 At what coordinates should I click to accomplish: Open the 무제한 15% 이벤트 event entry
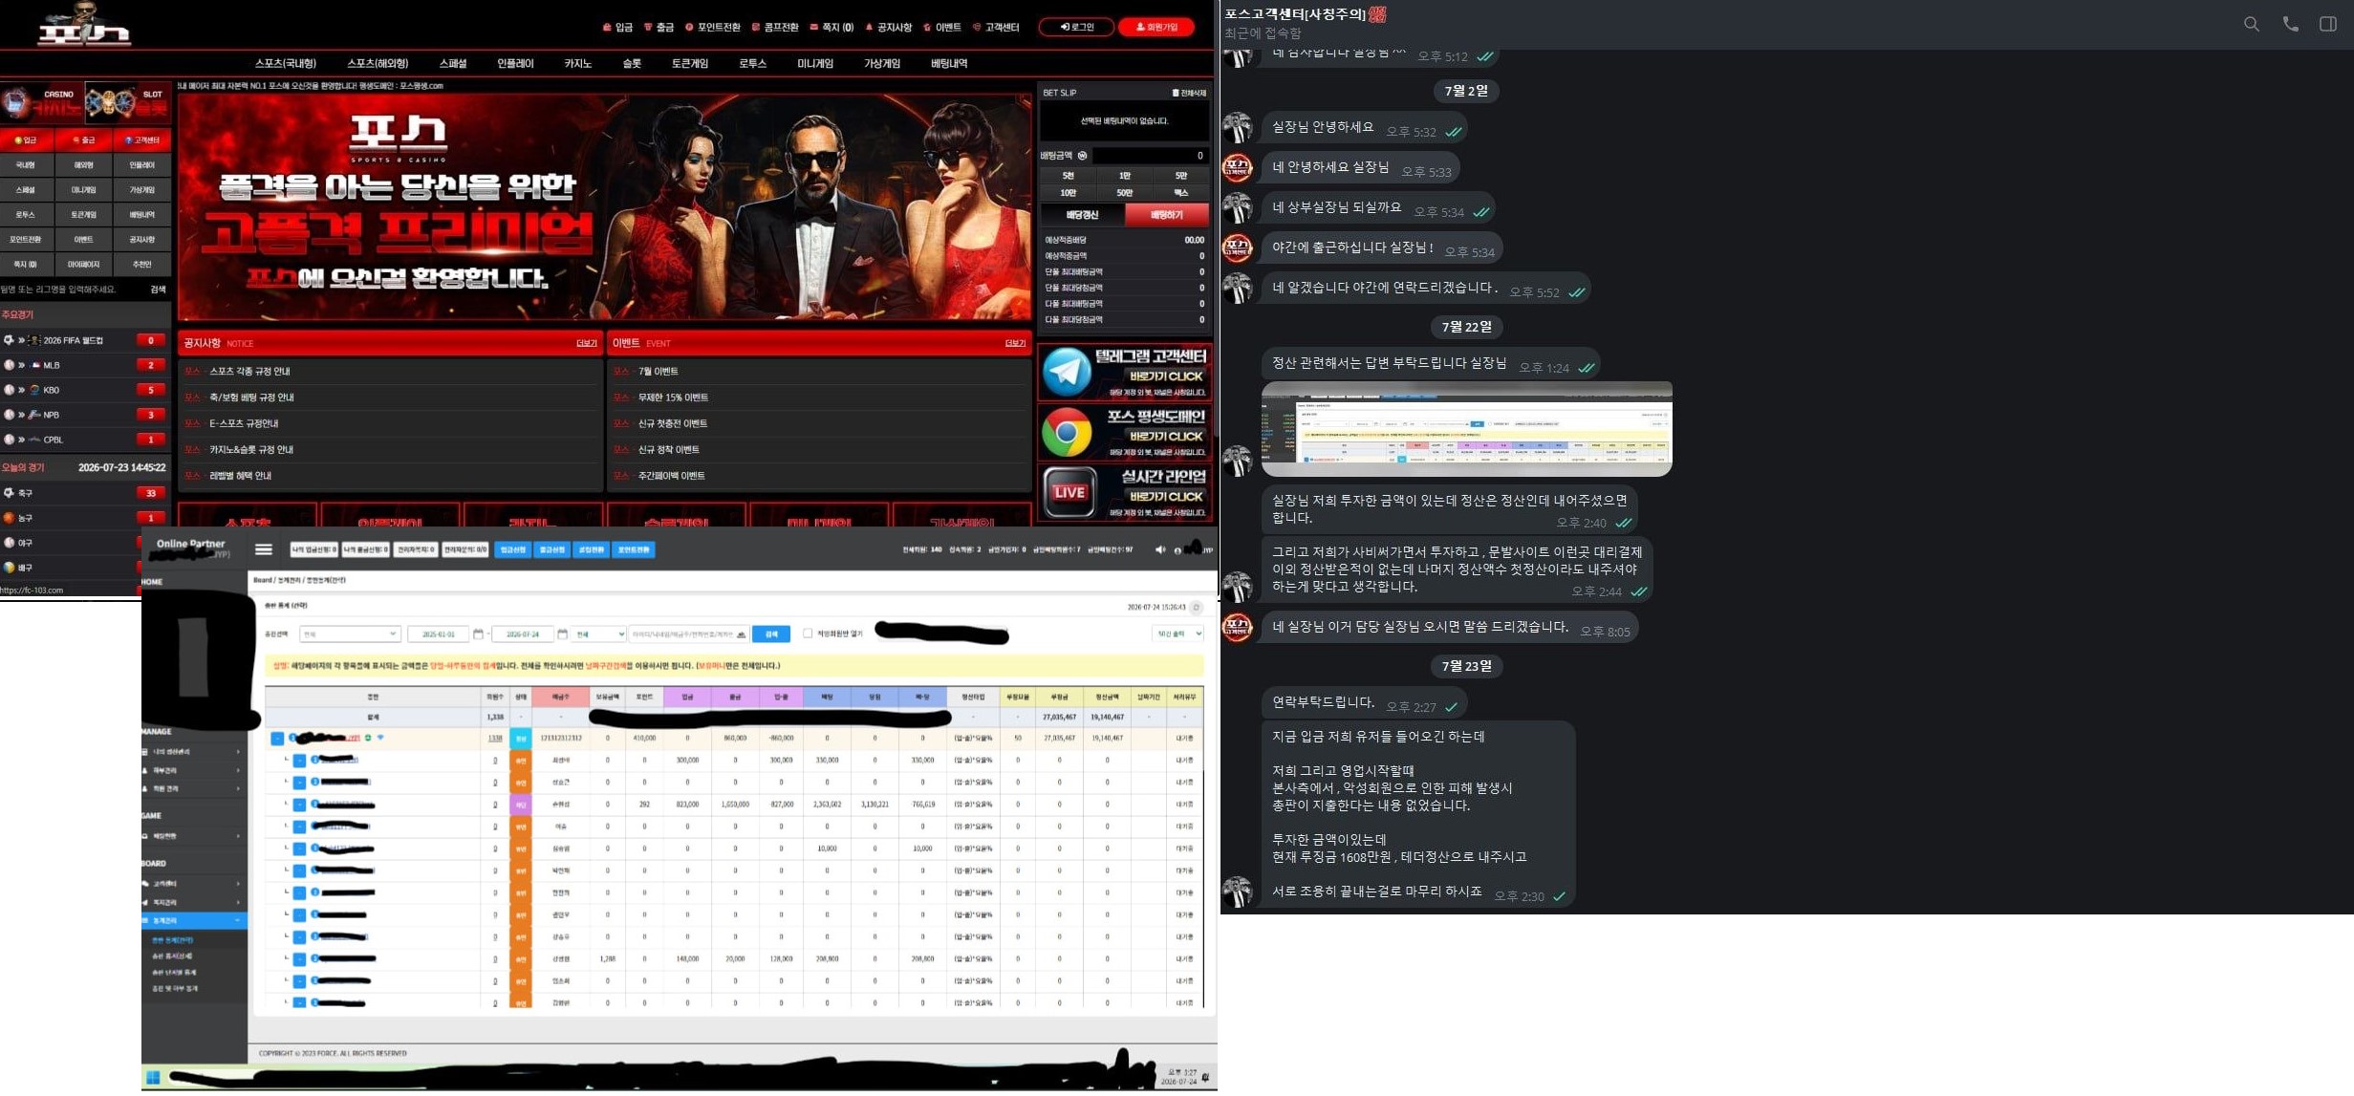[673, 398]
